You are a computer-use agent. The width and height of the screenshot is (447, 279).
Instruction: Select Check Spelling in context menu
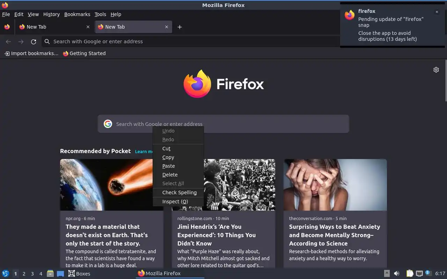click(178, 193)
